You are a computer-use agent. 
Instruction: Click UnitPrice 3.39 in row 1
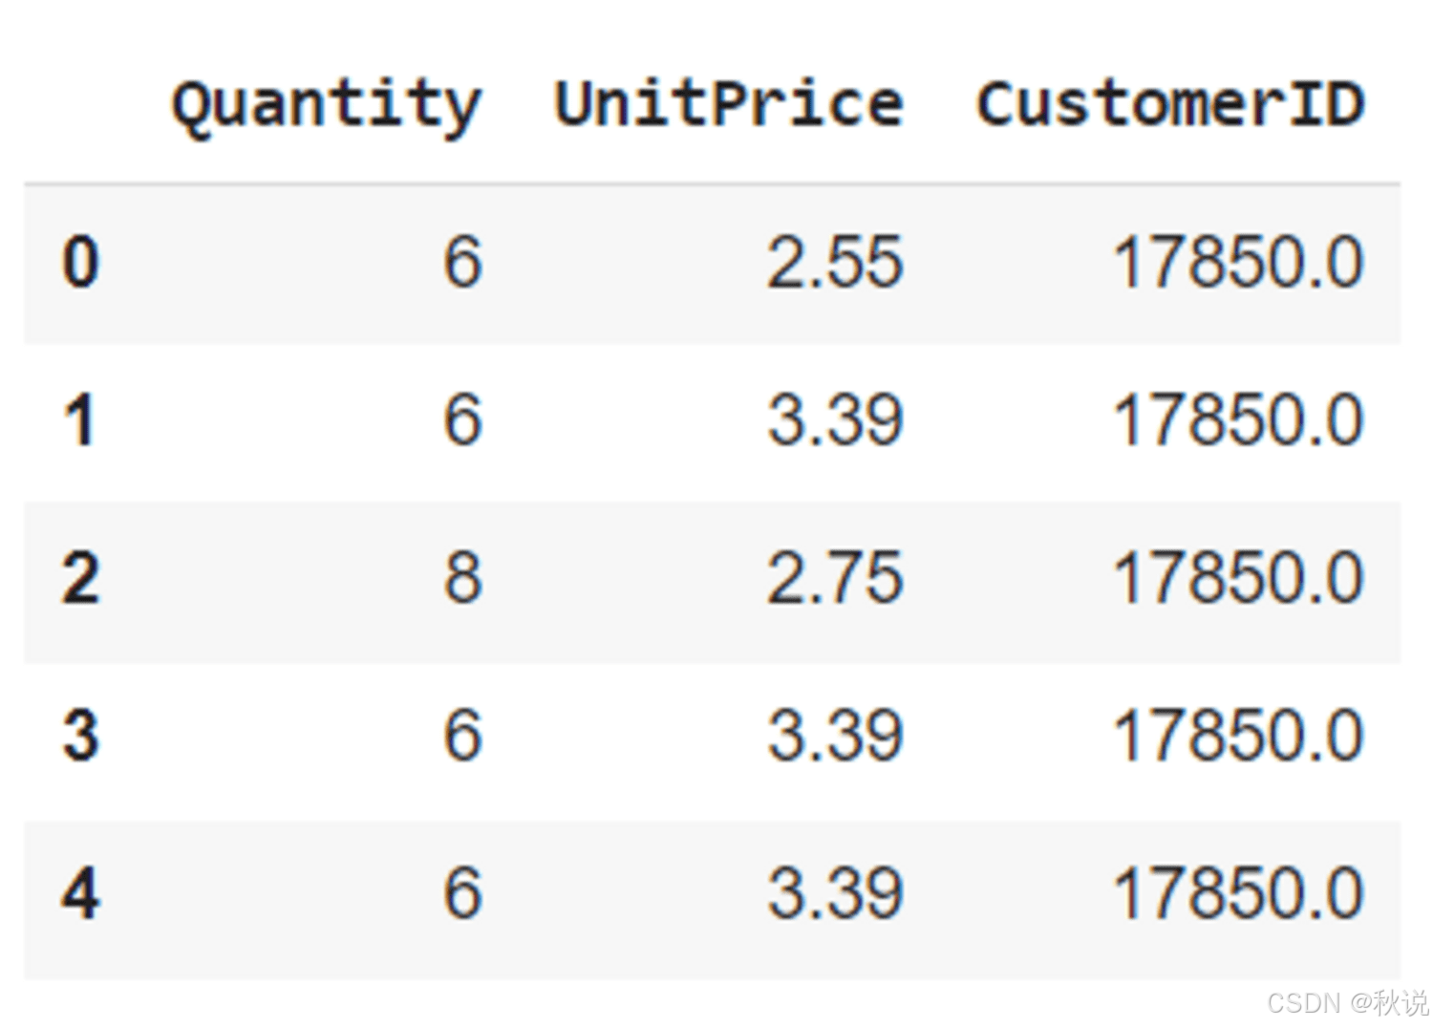click(835, 420)
